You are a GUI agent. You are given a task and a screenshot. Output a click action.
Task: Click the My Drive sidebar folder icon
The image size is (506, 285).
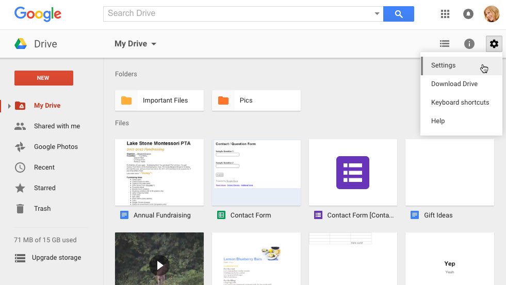point(20,106)
